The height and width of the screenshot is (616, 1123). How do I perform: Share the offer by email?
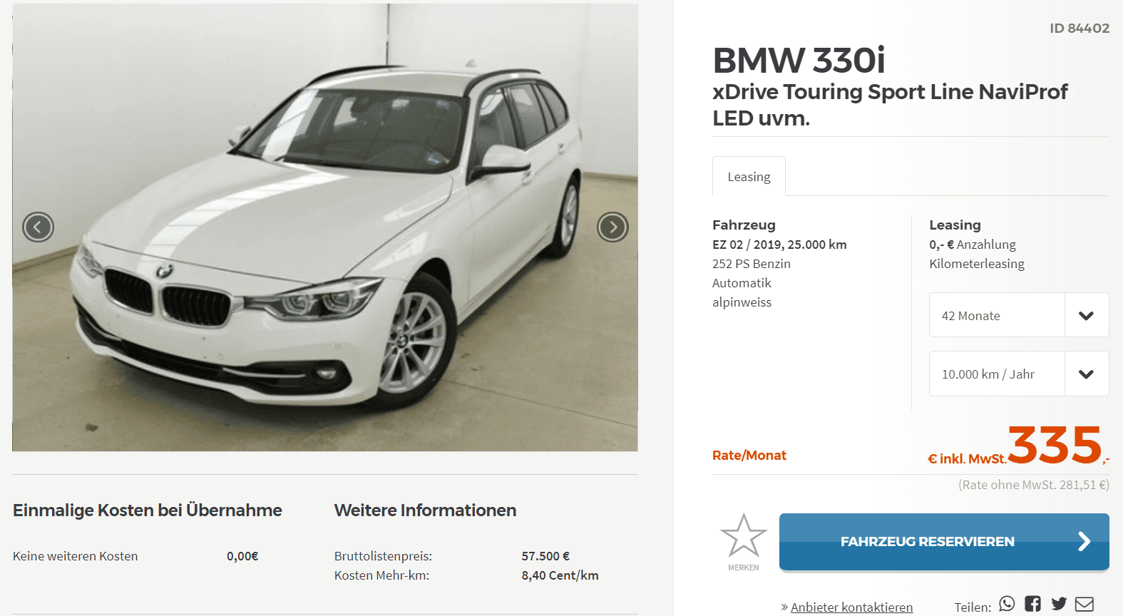[1084, 604]
